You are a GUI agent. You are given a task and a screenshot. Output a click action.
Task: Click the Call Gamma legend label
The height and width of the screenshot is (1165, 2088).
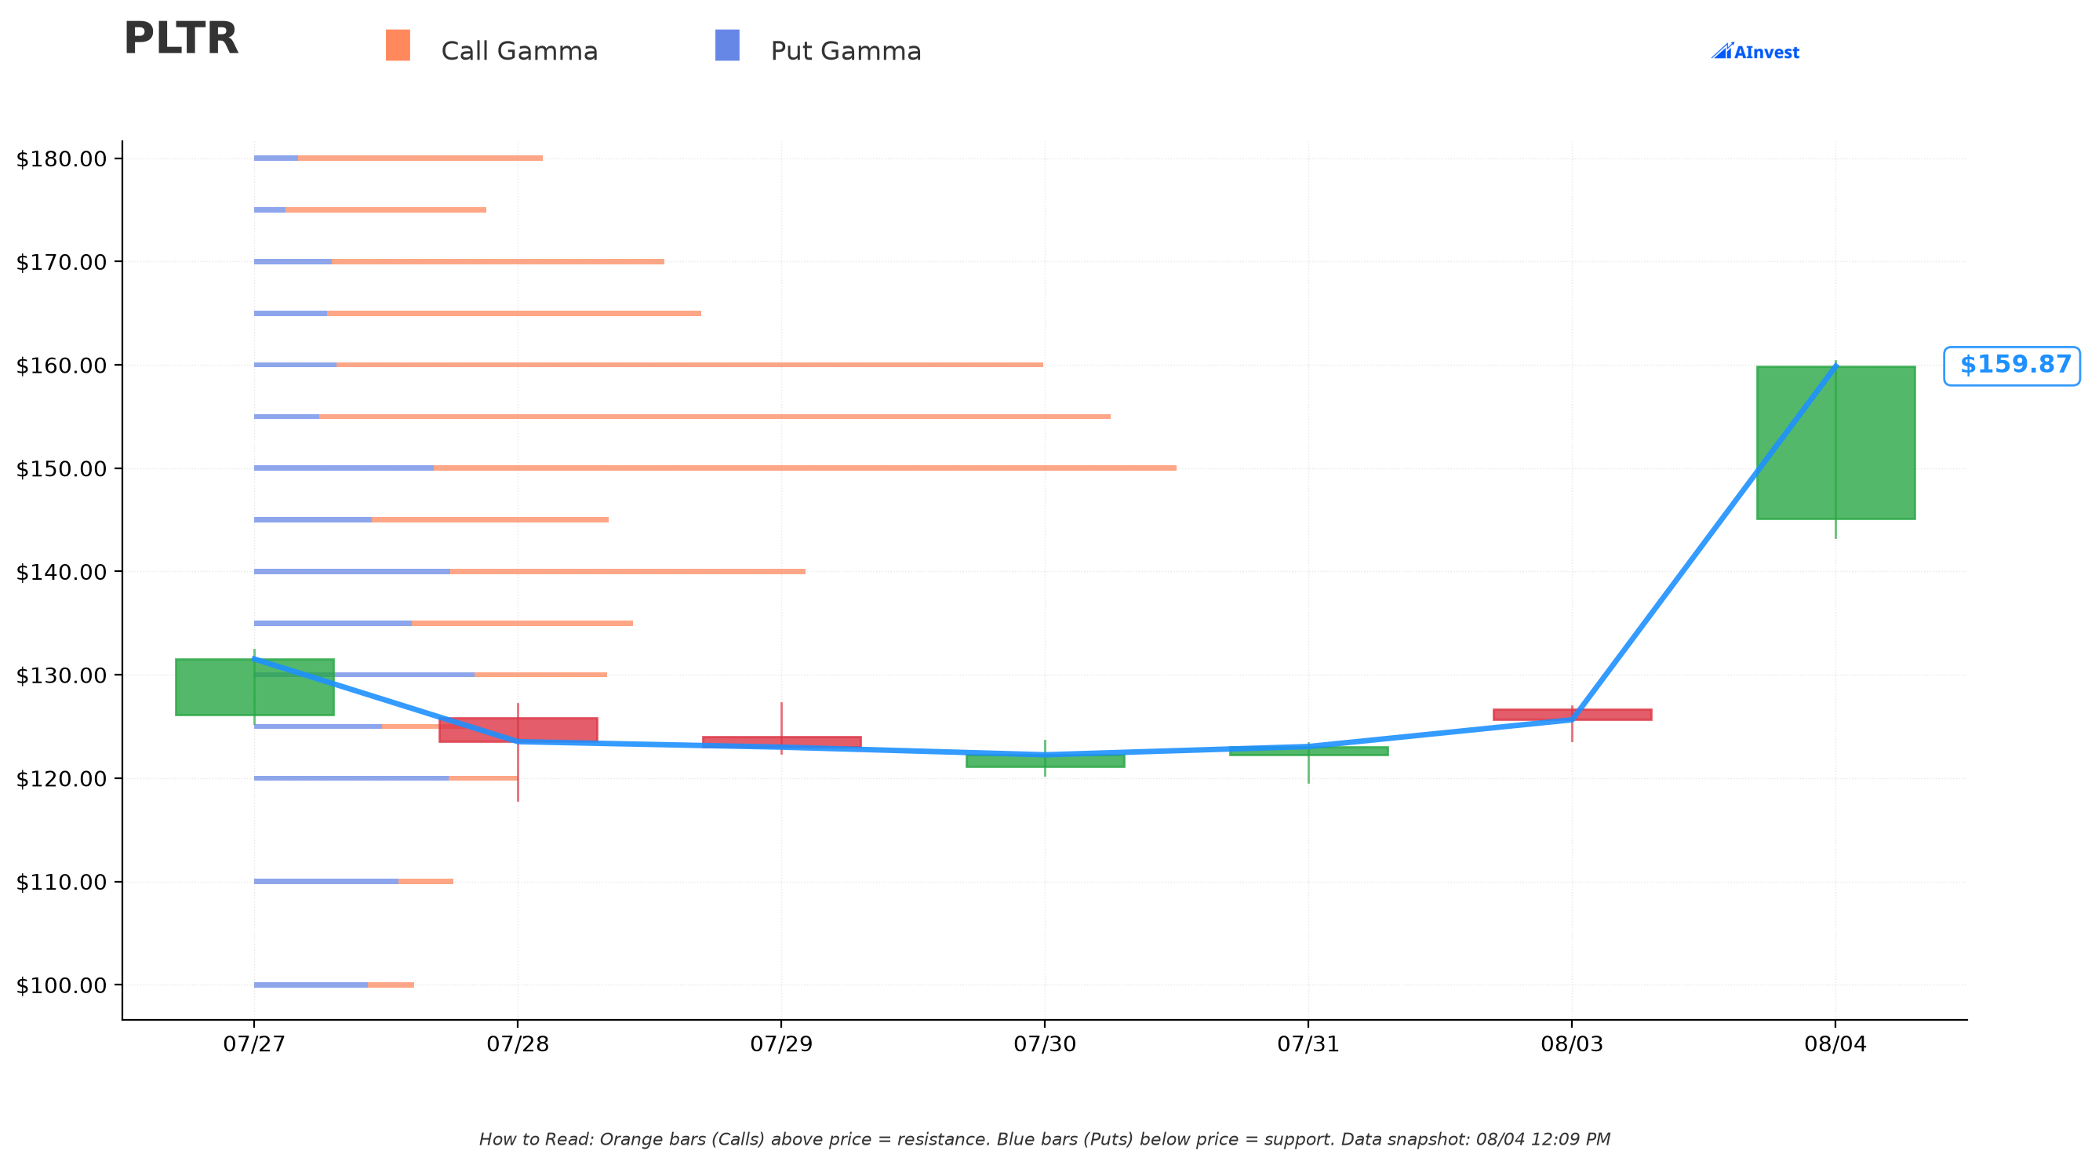pyautogui.click(x=519, y=51)
